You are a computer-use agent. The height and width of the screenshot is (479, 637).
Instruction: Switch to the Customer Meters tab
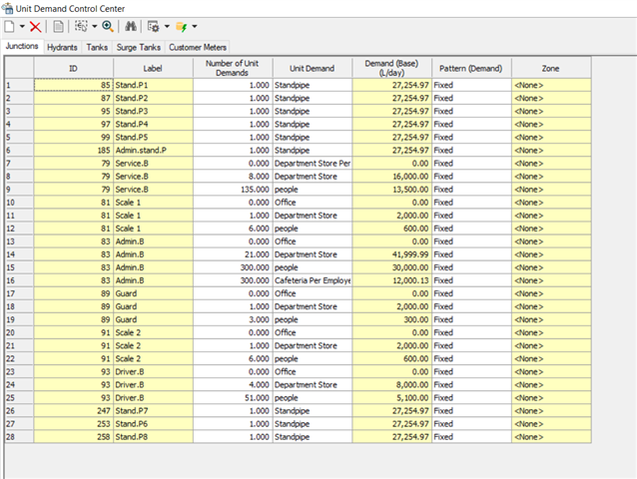point(198,47)
